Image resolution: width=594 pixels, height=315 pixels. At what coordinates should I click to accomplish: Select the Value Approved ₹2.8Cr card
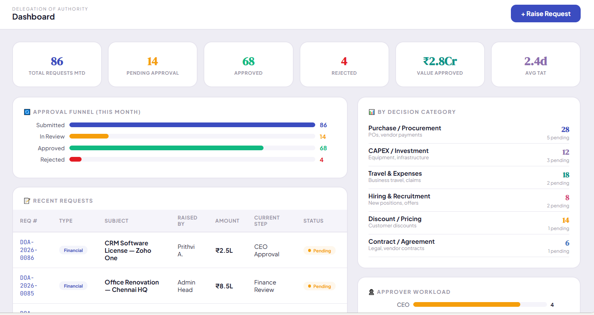[x=440, y=65]
